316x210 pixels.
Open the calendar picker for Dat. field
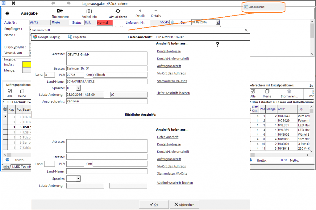tap(218, 22)
